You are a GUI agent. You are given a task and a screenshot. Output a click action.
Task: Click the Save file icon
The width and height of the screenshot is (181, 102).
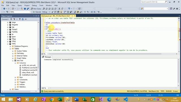(25, 9)
